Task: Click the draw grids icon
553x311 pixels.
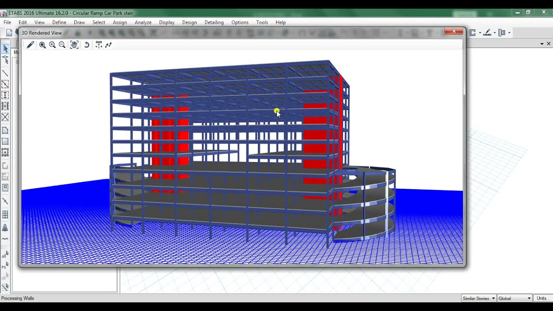Action: tap(5, 214)
